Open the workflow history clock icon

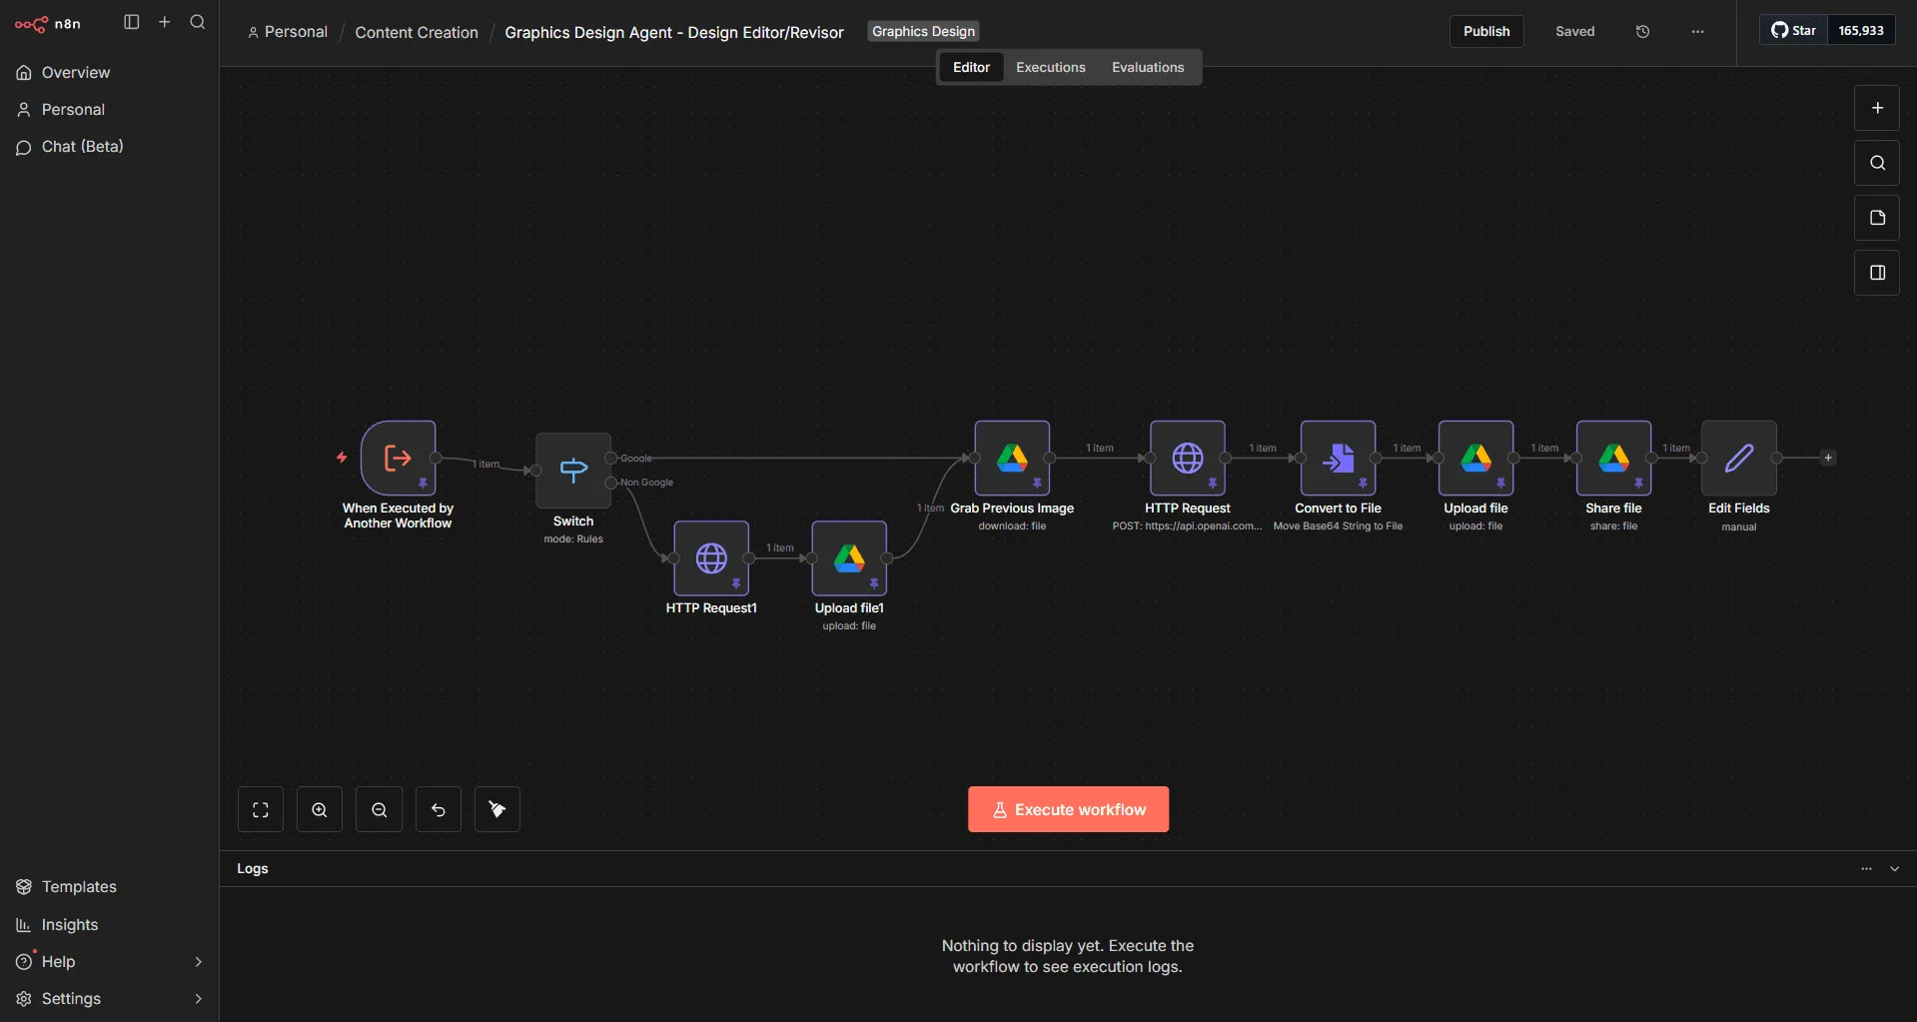click(1642, 32)
